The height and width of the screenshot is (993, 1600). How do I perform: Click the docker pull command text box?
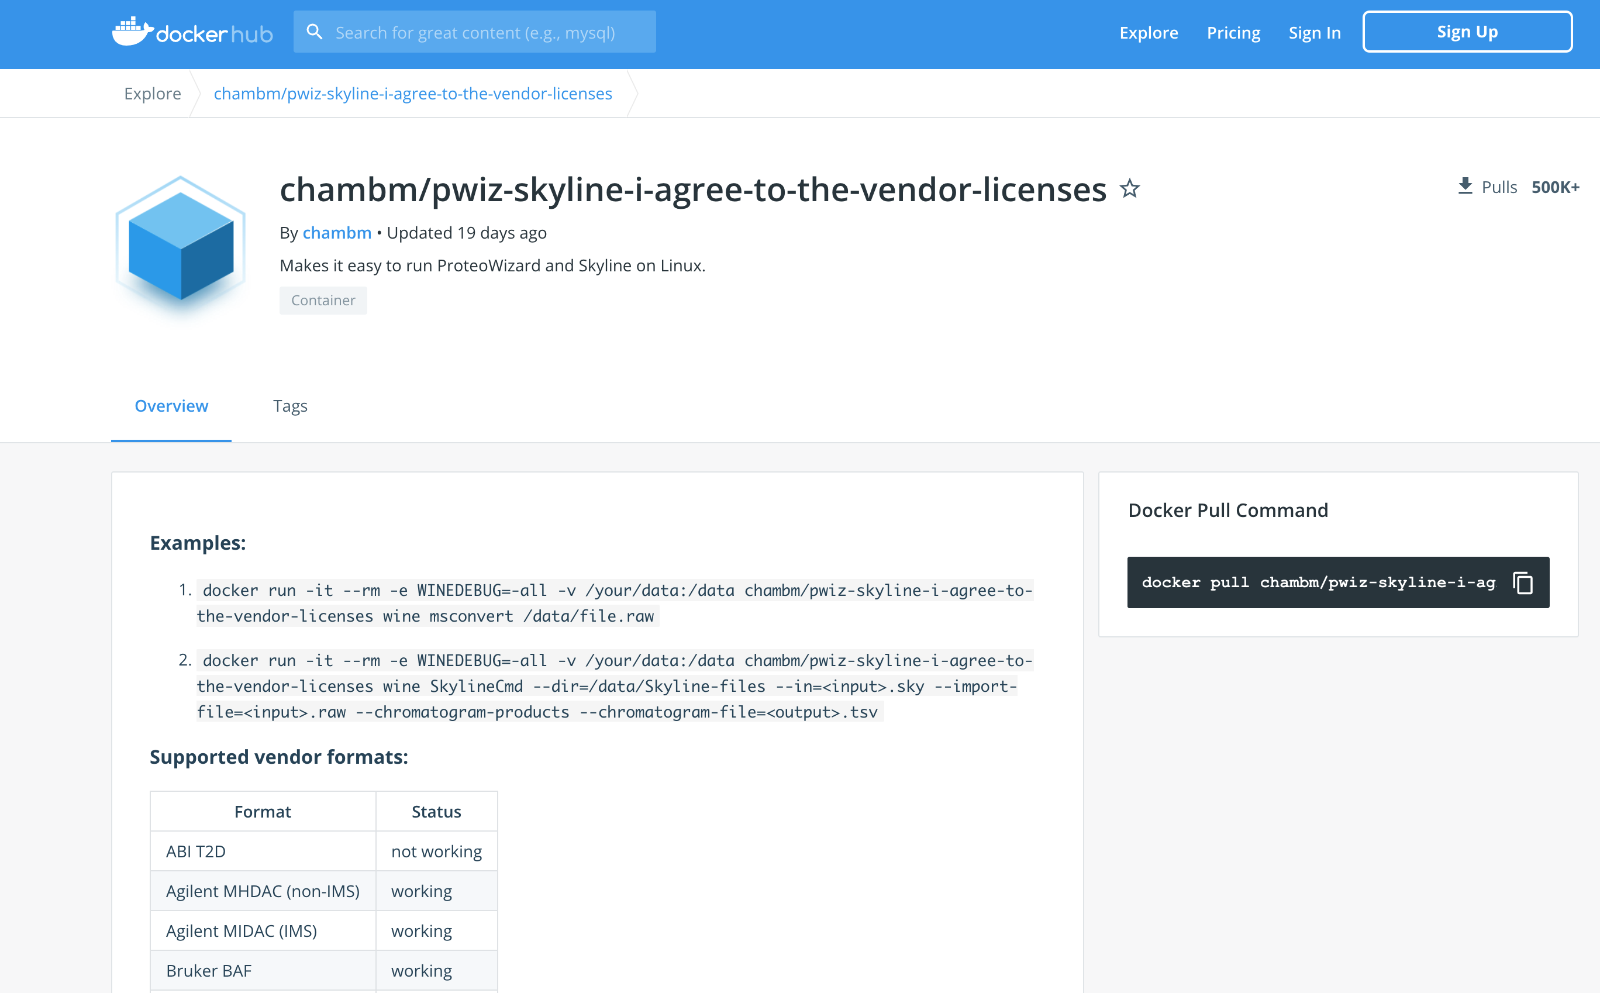(1318, 582)
